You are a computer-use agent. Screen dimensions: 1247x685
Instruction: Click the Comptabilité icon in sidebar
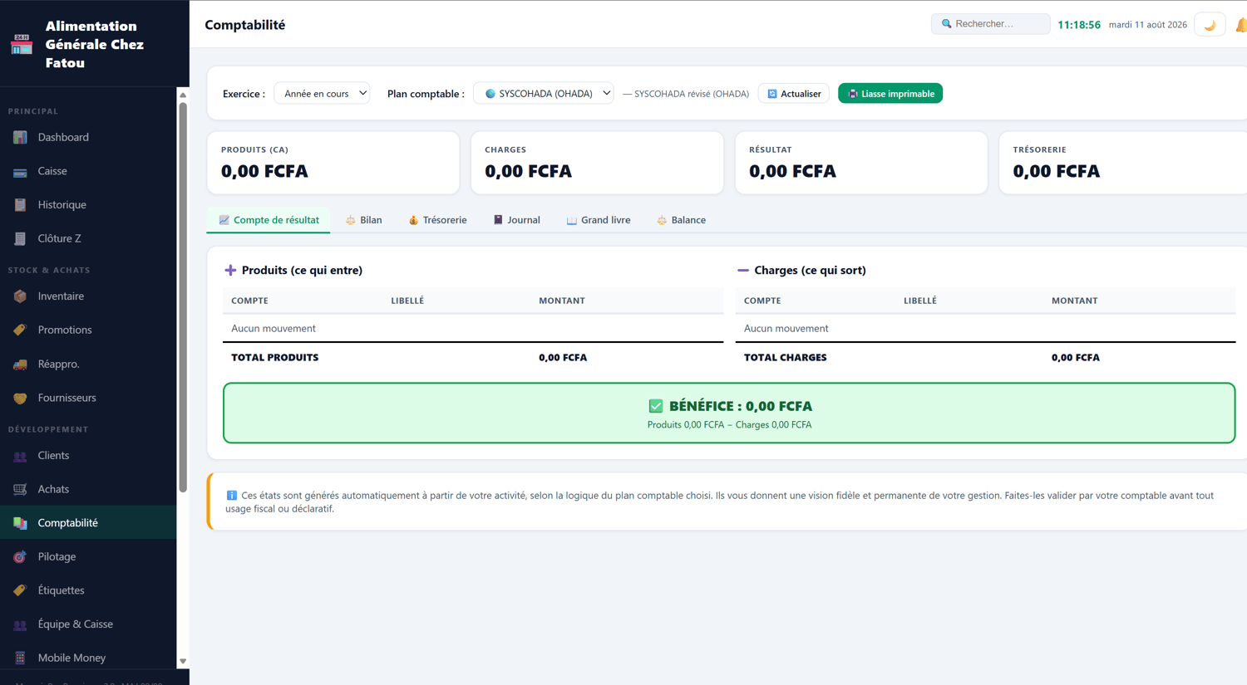coord(20,523)
